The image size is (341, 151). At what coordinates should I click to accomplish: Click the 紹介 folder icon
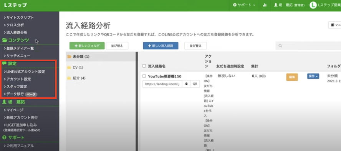click(x=69, y=78)
